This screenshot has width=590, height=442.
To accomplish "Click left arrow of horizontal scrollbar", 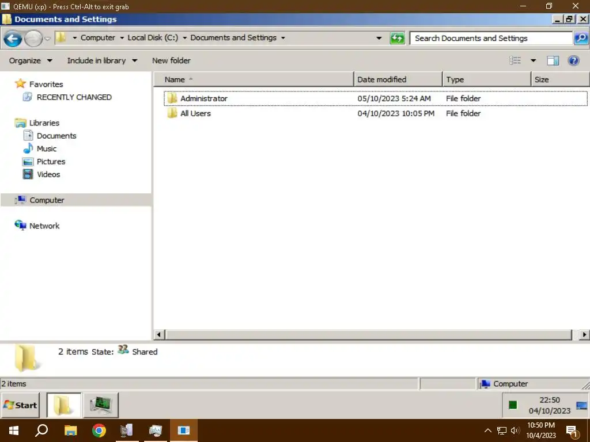I will click(x=159, y=334).
